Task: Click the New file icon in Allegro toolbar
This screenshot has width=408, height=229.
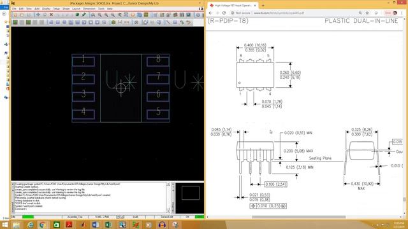Action: pyautogui.click(x=15, y=15)
